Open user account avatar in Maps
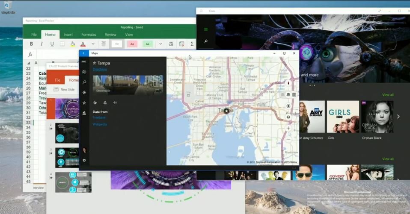Image resolution: width=410 pixels, height=214 pixels. point(84,150)
